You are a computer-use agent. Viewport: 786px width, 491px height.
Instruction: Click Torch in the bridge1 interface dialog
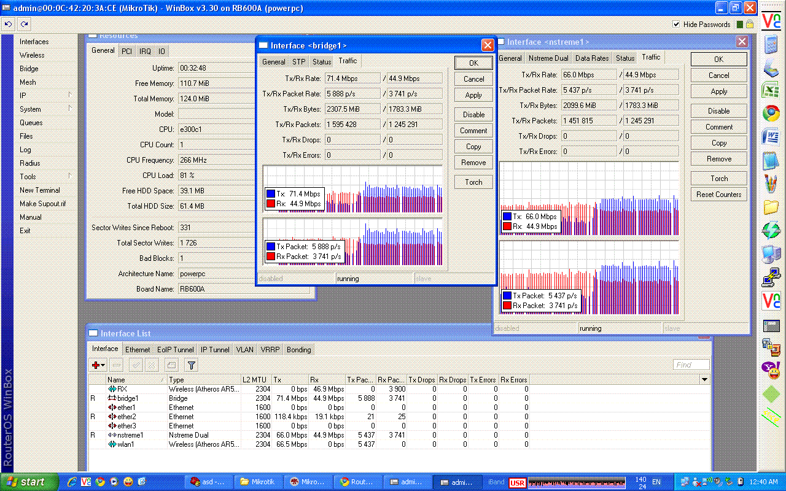point(473,182)
